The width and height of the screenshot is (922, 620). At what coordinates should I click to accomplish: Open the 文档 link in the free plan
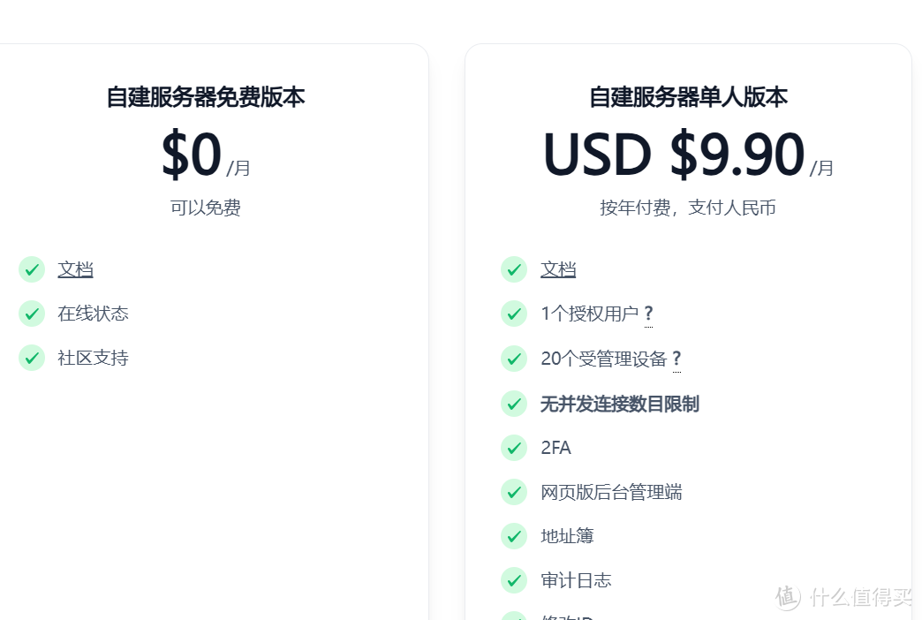(76, 269)
